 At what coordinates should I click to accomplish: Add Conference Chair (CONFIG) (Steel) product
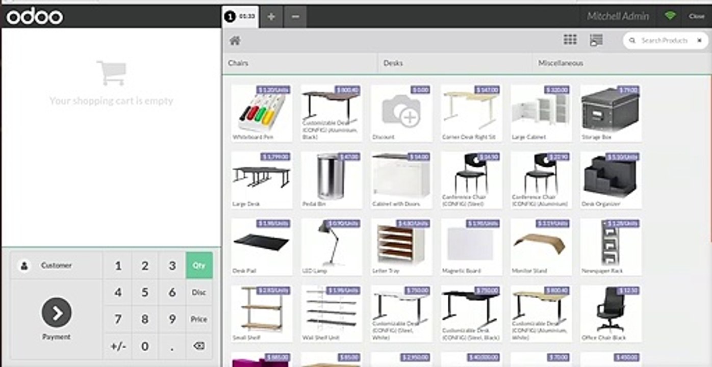[x=471, y=180]
